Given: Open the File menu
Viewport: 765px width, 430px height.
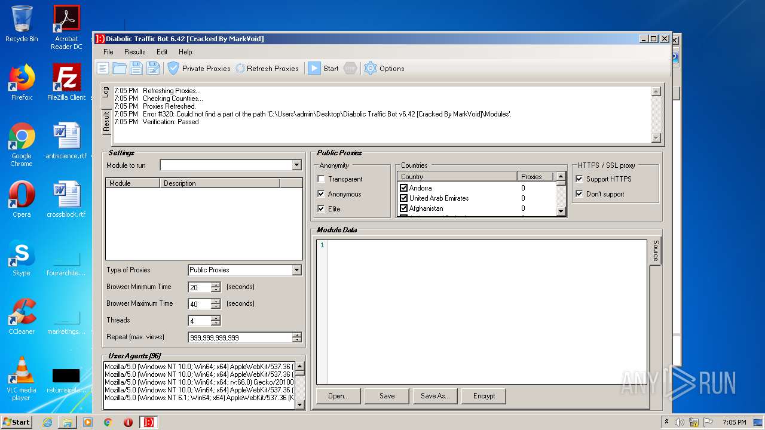Looking at the screenshot, I should (x=108, y=52).
